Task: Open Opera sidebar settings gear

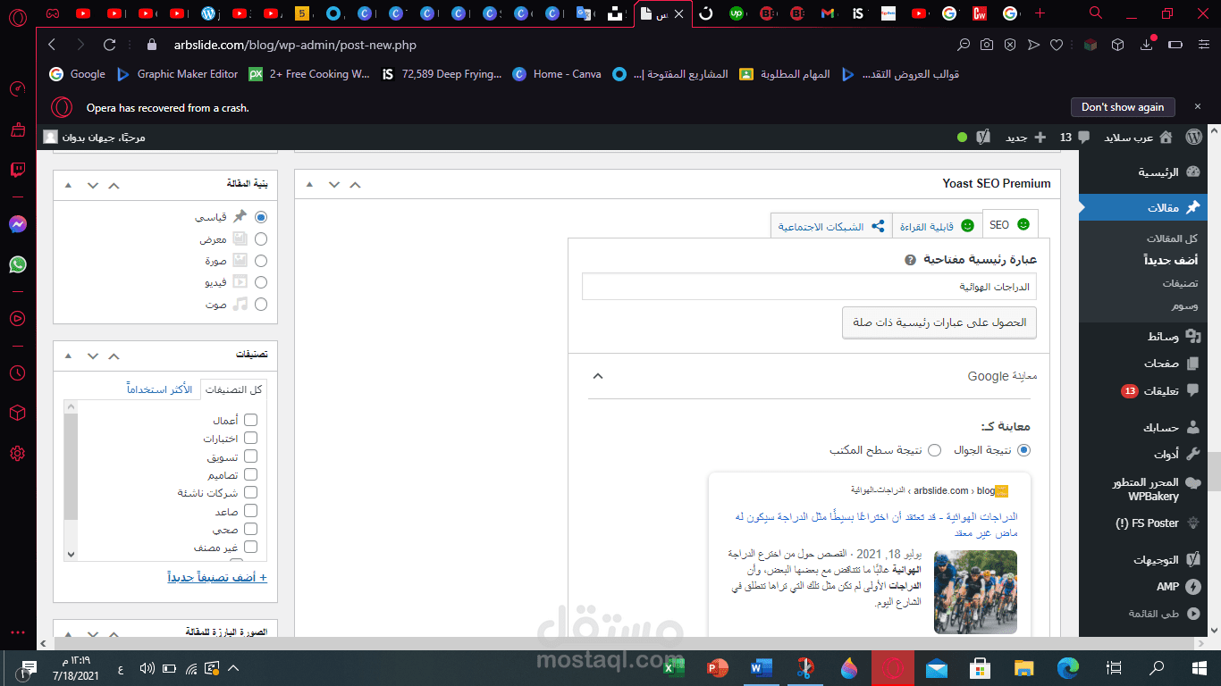Action: click(17, 454)
